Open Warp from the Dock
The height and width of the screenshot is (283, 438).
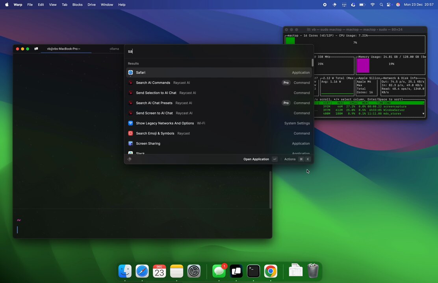click(236, 271)
